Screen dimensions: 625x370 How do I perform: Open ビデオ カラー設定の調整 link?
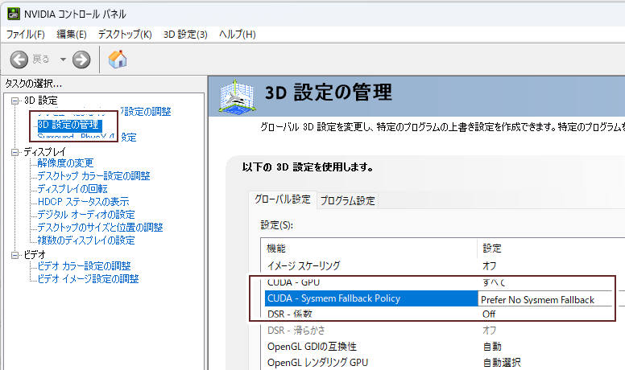coord(84,265)
